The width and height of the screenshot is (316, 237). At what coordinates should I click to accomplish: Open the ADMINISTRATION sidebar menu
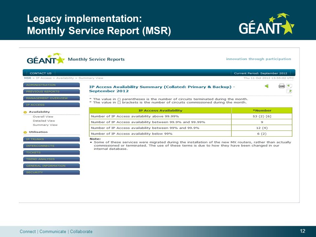(51, 85)
